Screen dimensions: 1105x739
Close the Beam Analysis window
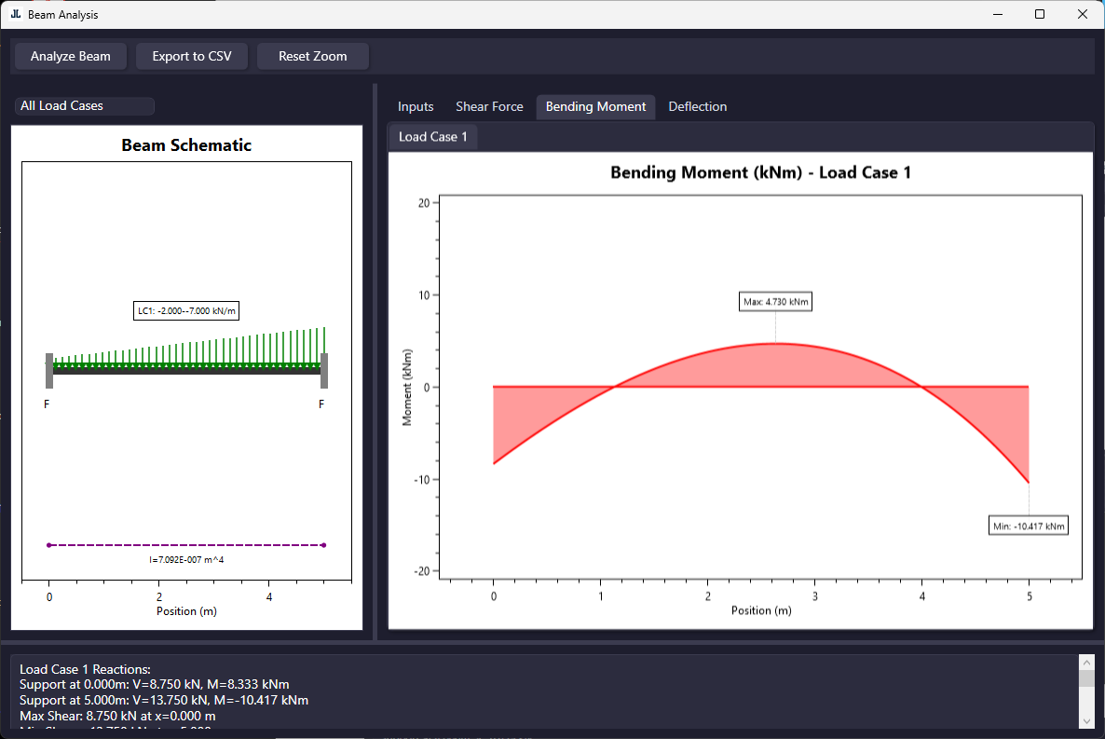(1082, 15)
